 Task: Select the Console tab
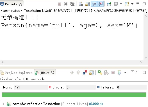[11, 4]
